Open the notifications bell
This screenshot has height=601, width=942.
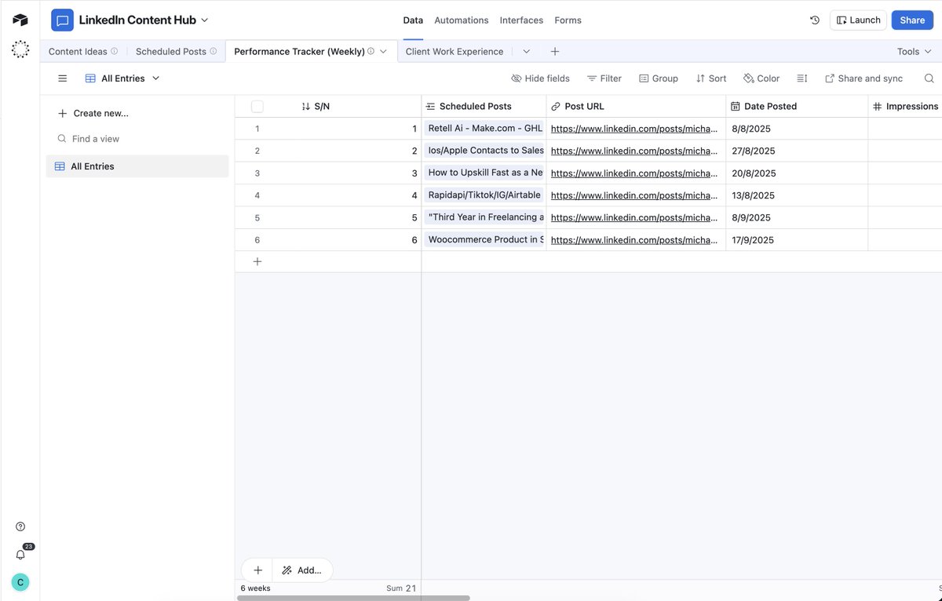(20, 555)
